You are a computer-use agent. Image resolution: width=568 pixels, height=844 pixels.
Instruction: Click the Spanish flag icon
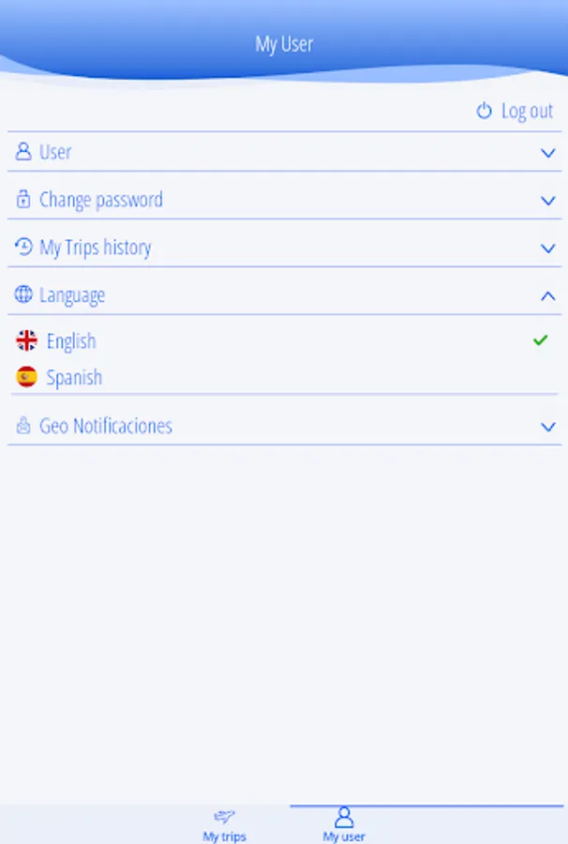point(27,377)
